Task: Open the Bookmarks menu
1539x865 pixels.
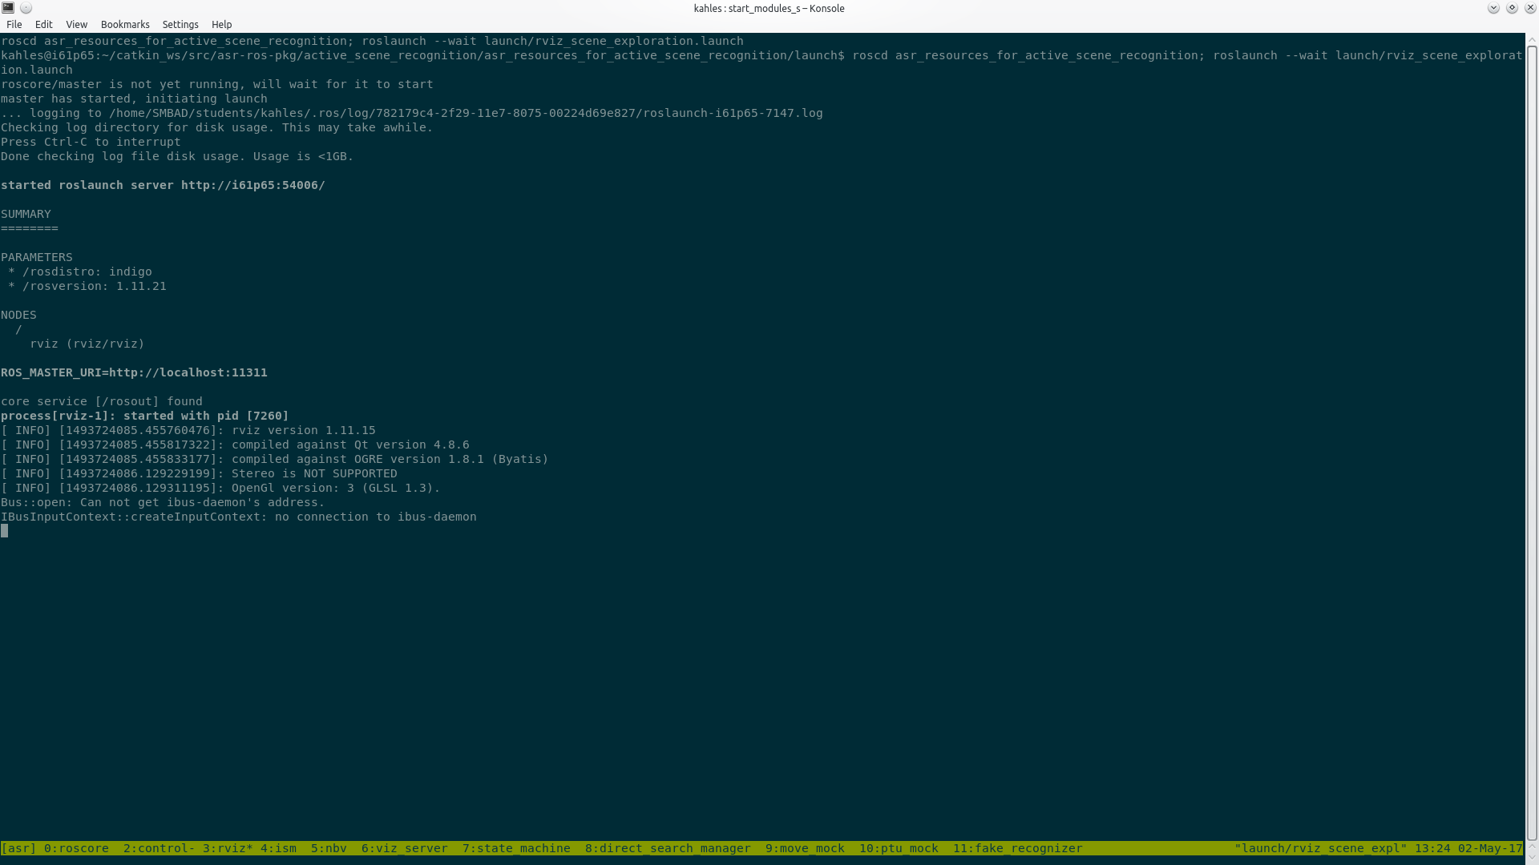Action: coord(125,25)
